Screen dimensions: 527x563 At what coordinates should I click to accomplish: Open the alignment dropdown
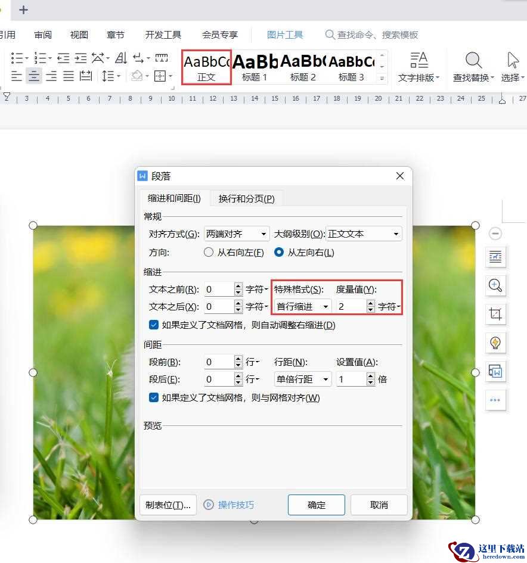tap(237, 234)
